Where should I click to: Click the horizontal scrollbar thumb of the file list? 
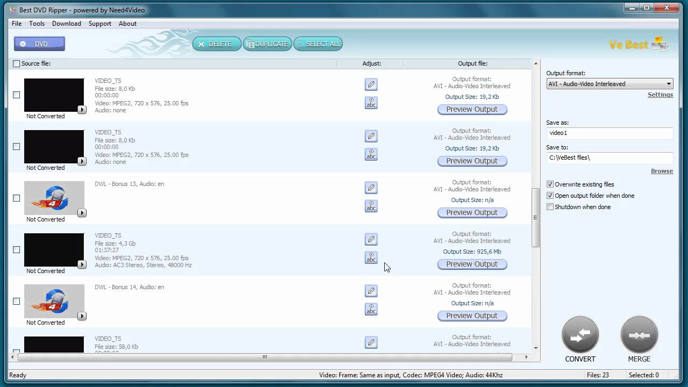tap(264, 357)
